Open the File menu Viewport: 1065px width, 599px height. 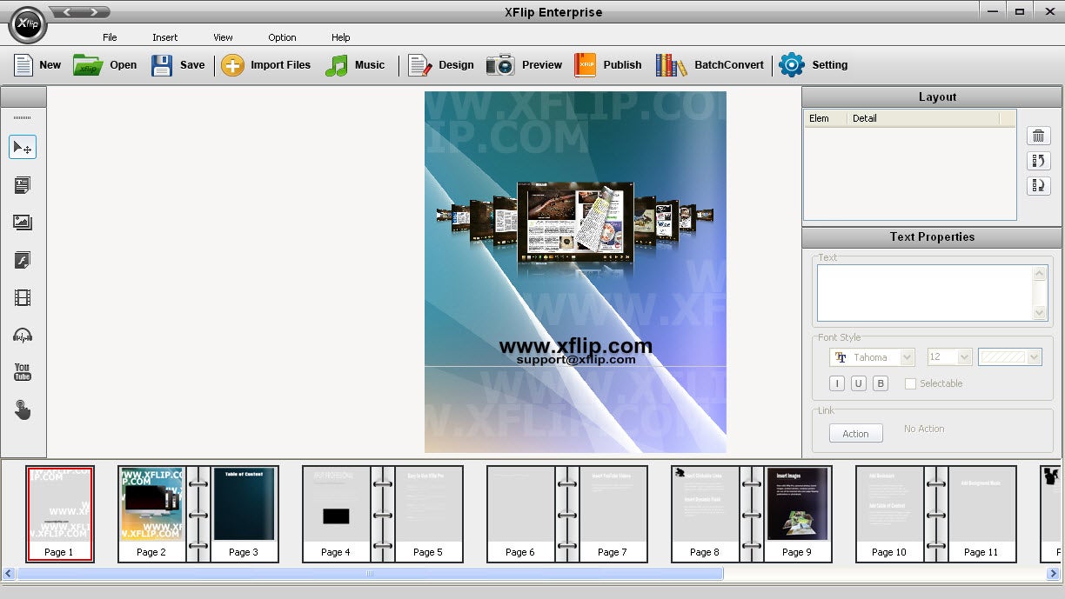(110, 37)
